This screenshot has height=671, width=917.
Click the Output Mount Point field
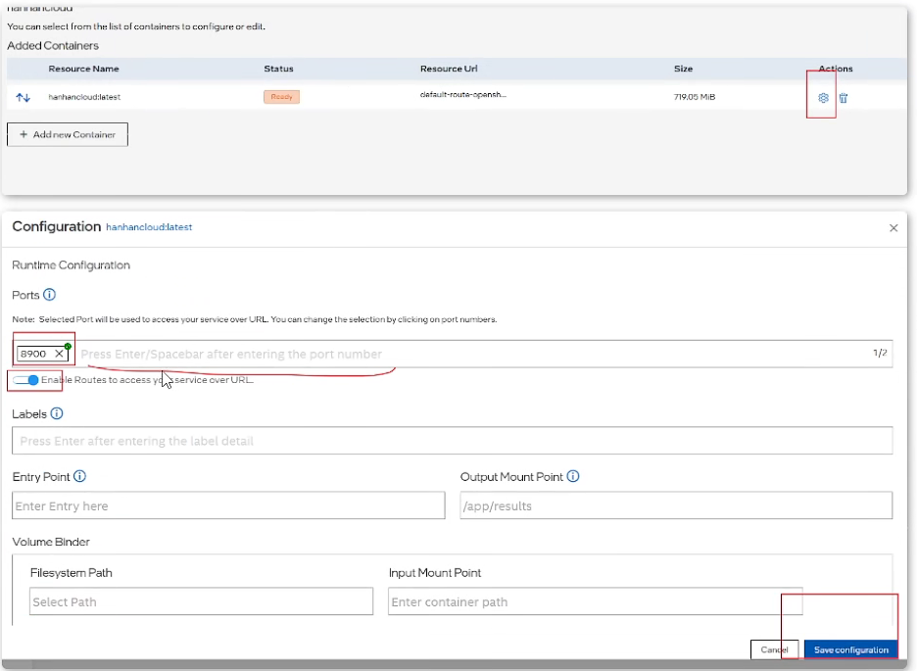(x=676, y=505)
